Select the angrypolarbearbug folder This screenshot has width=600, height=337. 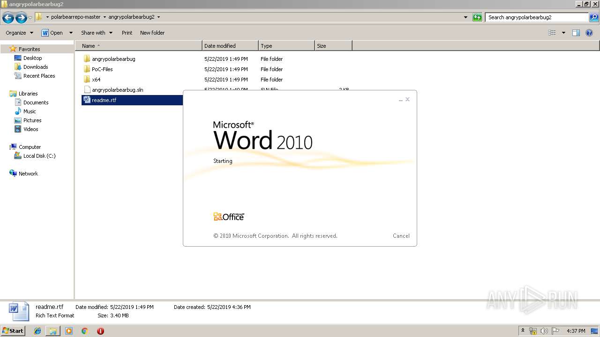coord(113,59)
